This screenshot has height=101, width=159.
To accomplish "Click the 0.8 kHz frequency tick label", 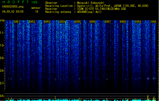I will 2,71.
